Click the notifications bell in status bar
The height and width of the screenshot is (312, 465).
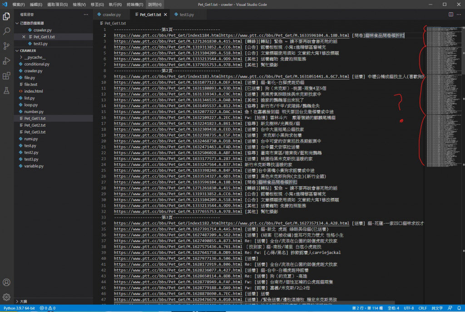[x=459, y=308]
